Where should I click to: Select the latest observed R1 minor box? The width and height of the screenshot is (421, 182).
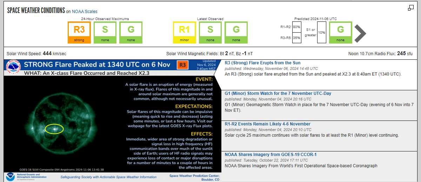(185, 32)
